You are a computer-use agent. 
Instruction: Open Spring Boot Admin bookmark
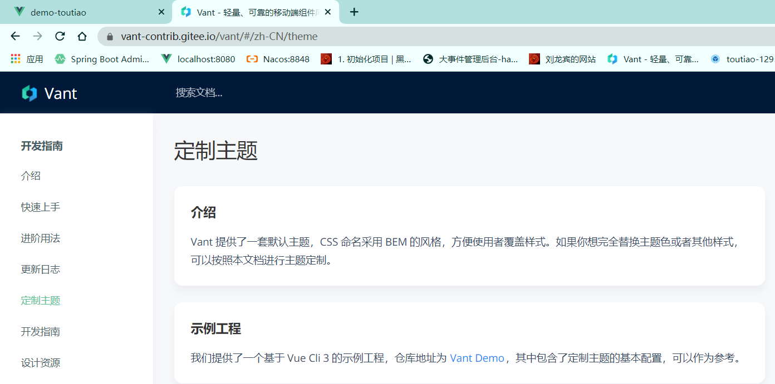(x=102, y=59)
